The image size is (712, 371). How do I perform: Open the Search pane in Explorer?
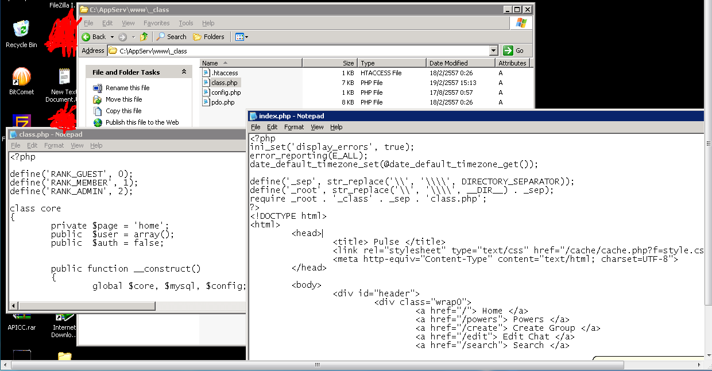click(x=171, y=37)
